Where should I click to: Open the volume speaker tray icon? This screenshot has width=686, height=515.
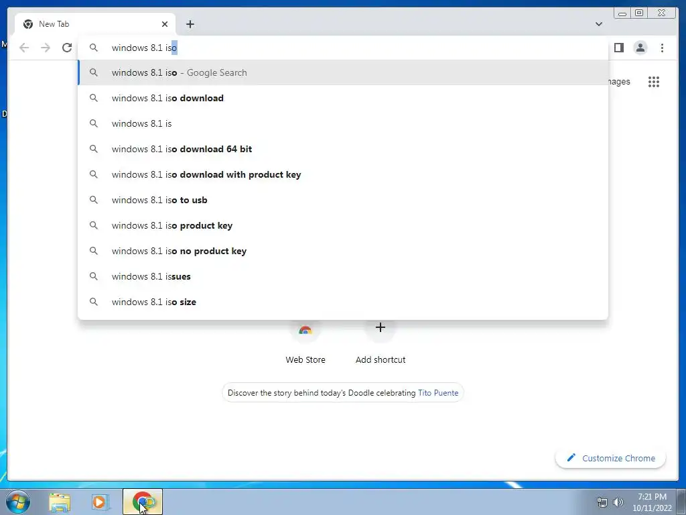coord(618,502)
